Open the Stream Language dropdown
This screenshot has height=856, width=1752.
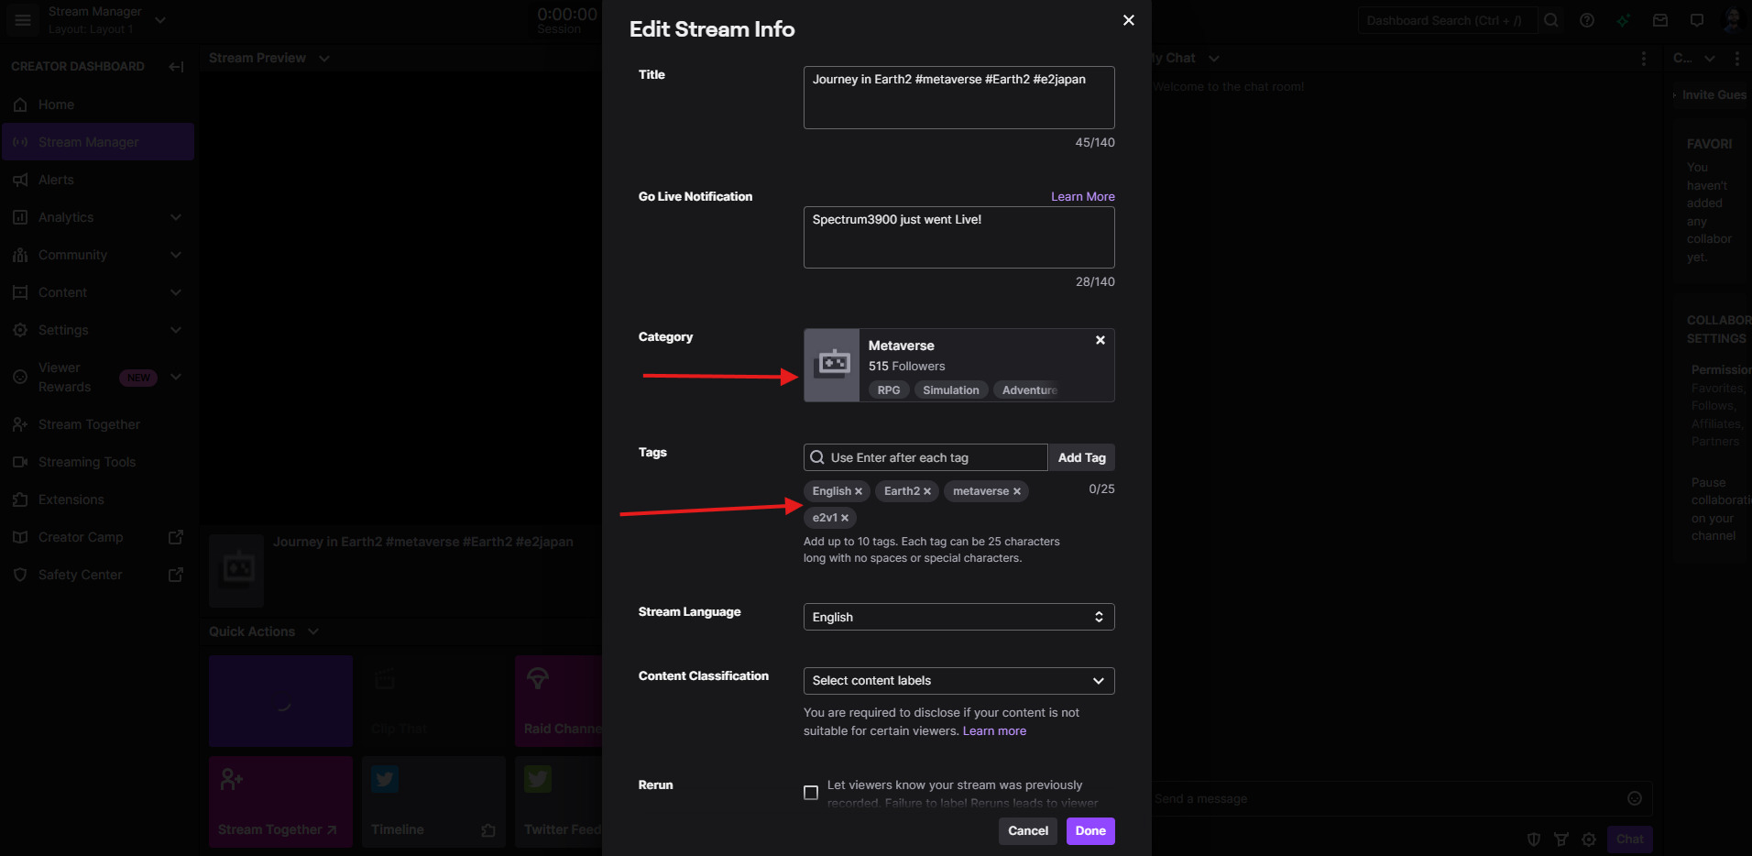tap(958, 617)
